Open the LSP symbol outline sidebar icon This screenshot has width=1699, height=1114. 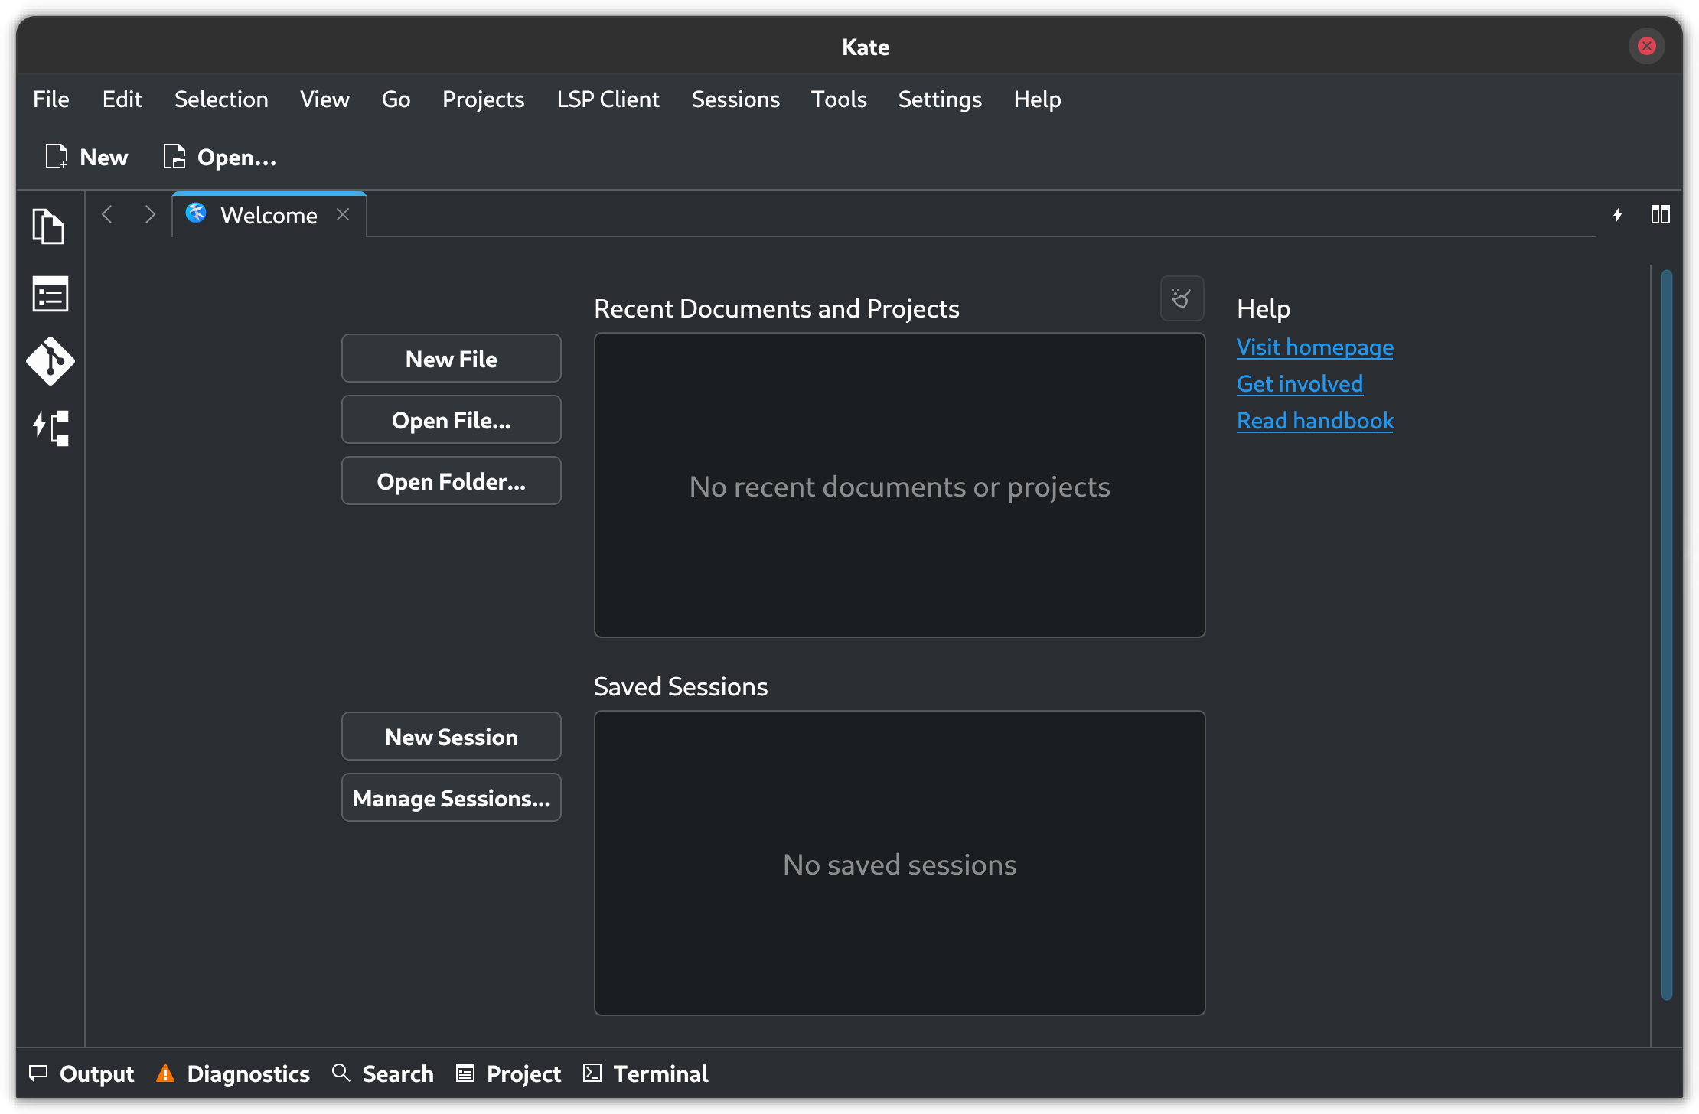[51, 428]
